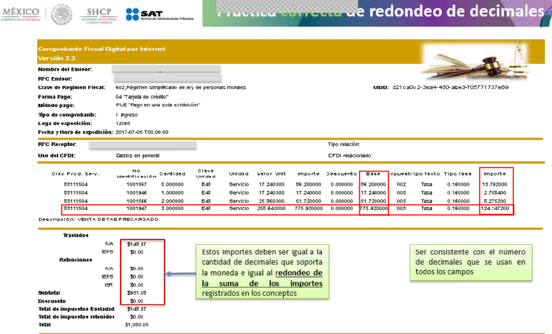Select the 'Versión 3.3' text
This screenshot has height=334, width=552.
tap(57, 58)
